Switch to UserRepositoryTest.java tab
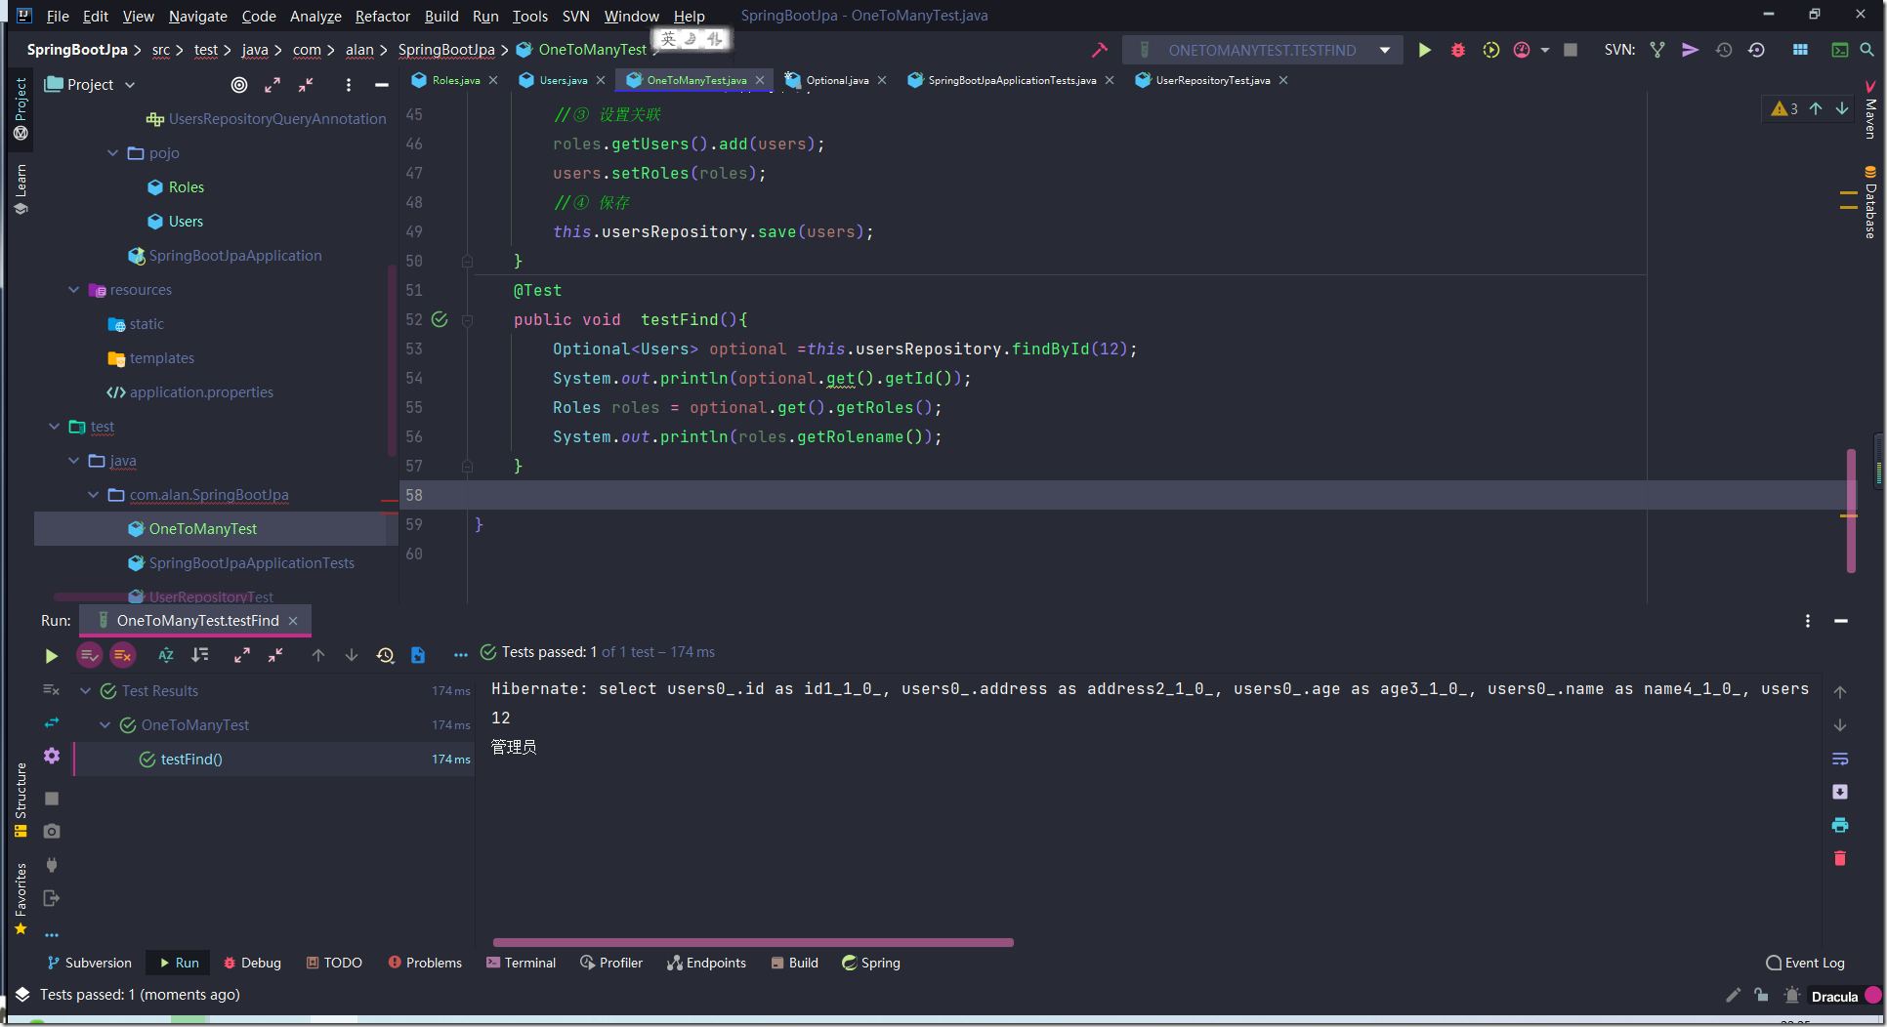 pyautogui.click(x=1212, y=80)
